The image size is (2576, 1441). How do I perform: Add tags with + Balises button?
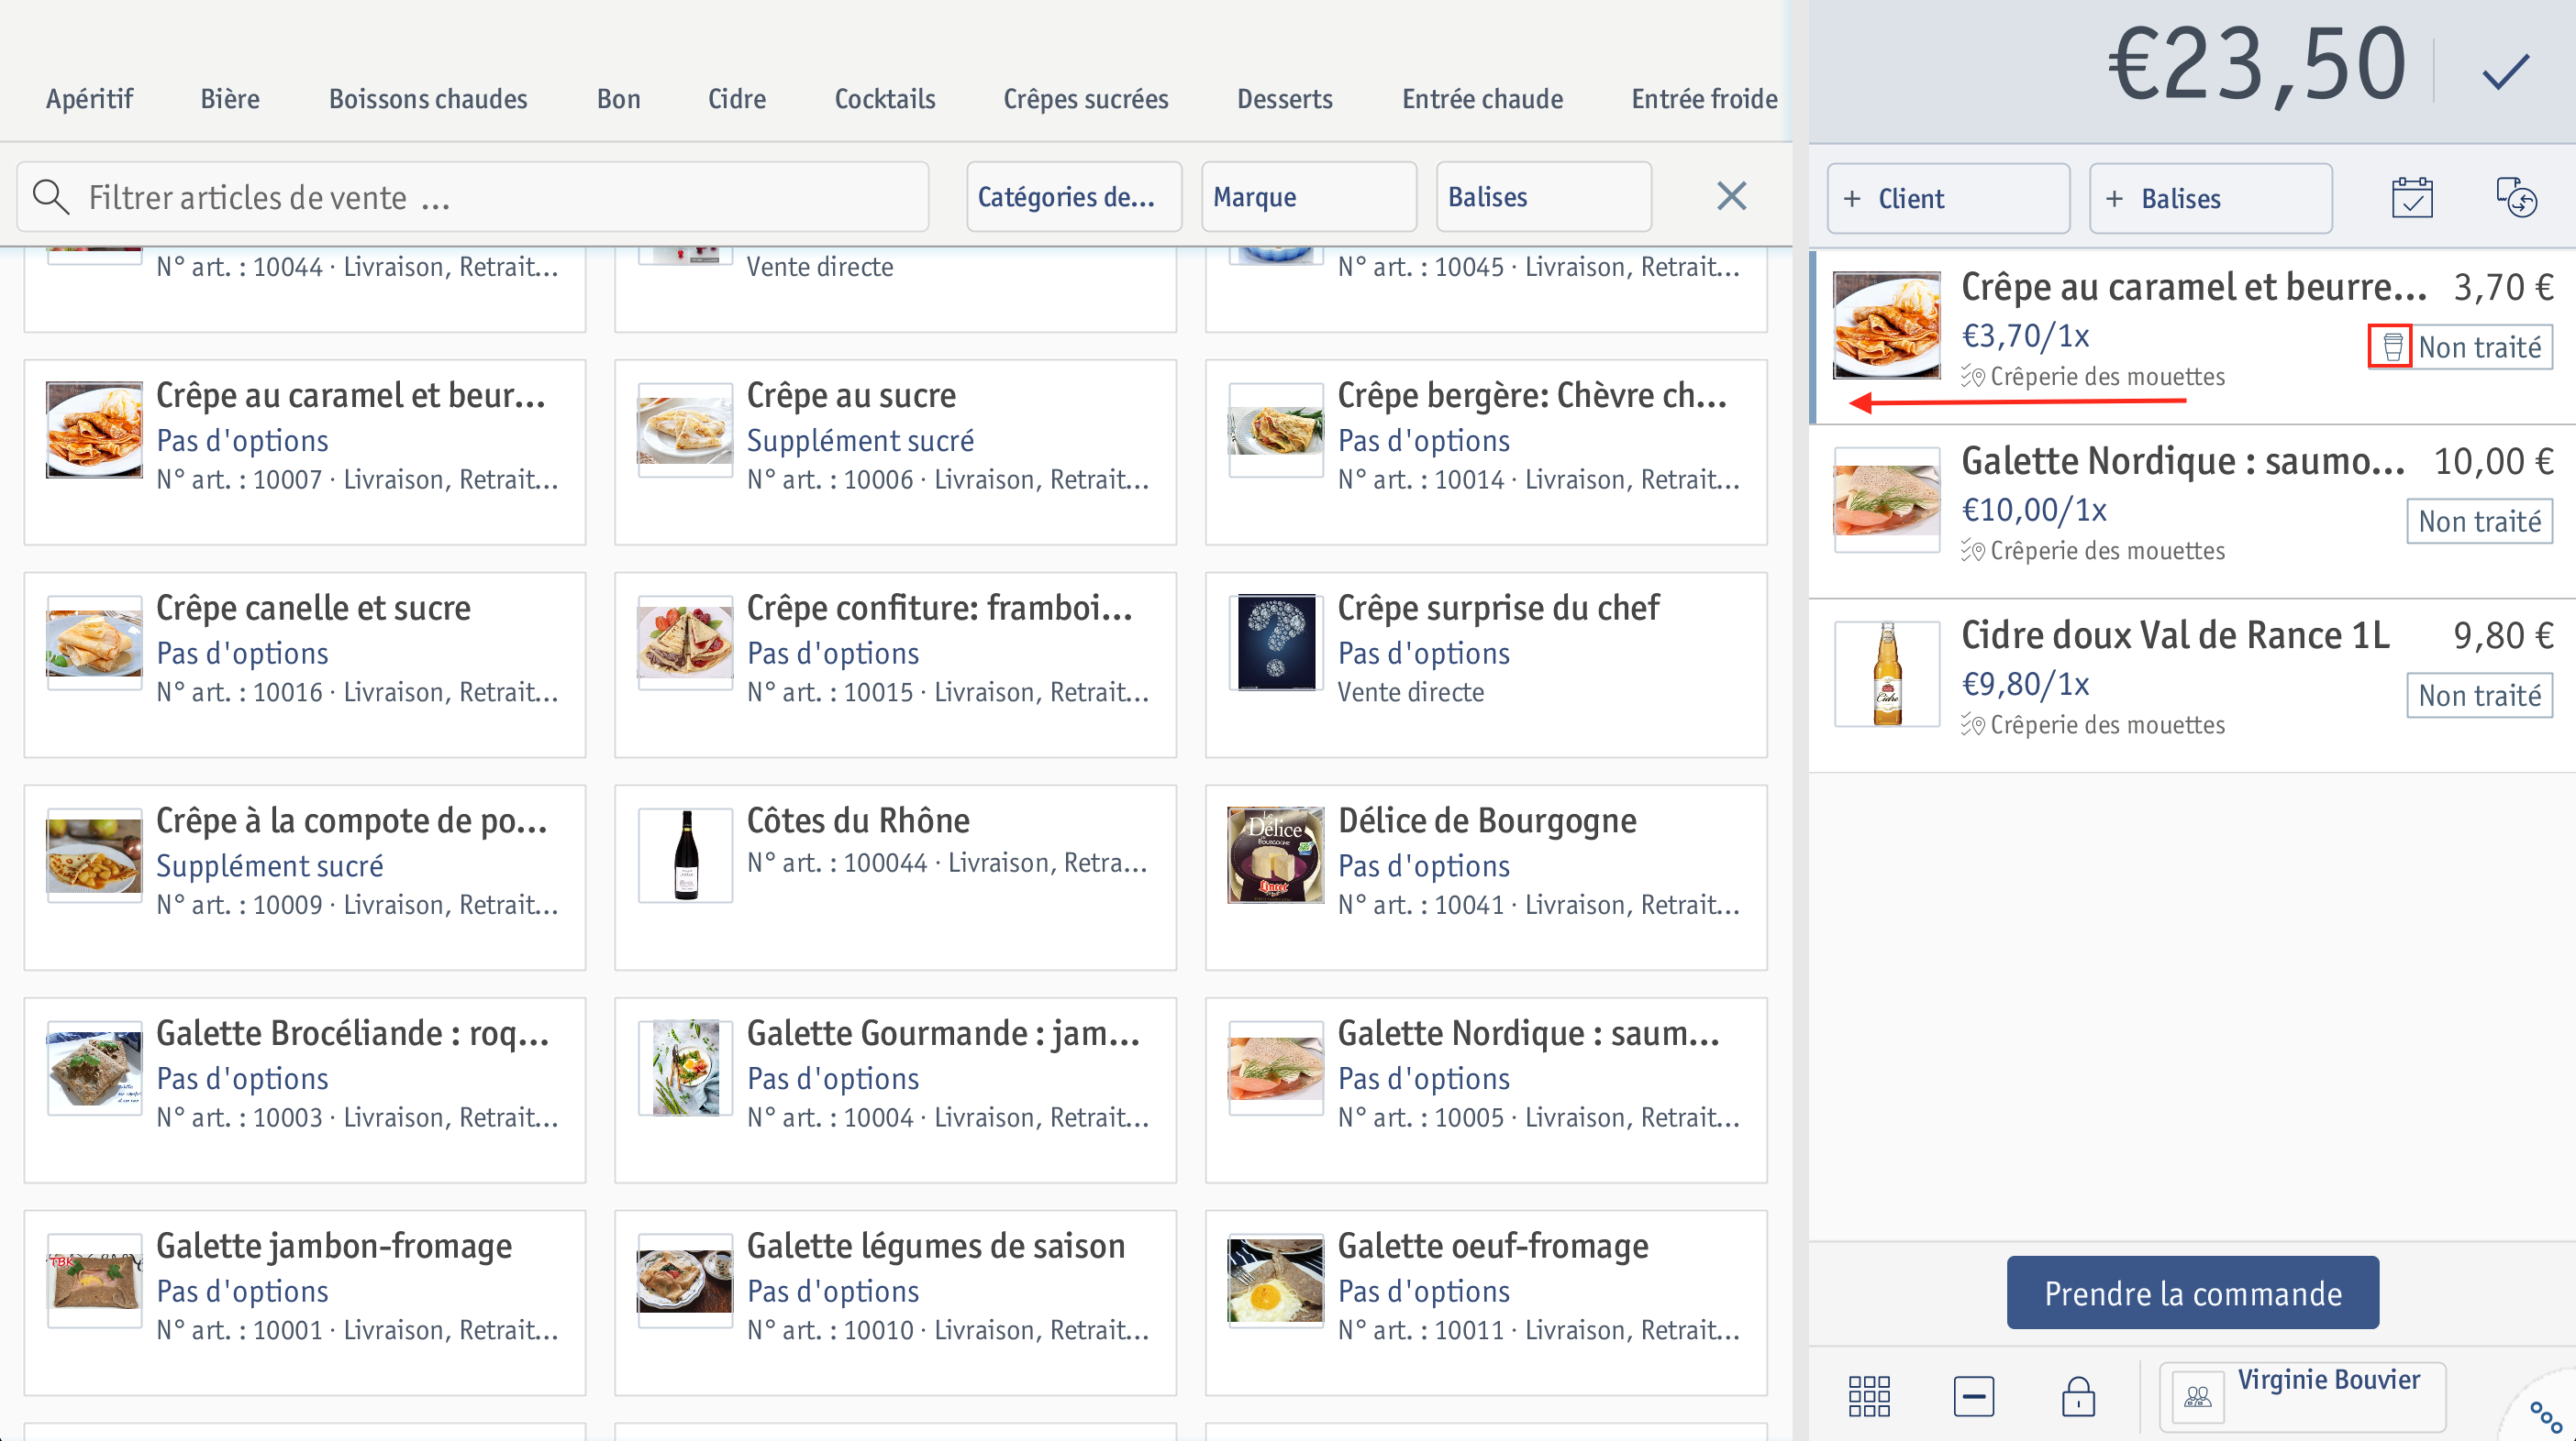2211,198
